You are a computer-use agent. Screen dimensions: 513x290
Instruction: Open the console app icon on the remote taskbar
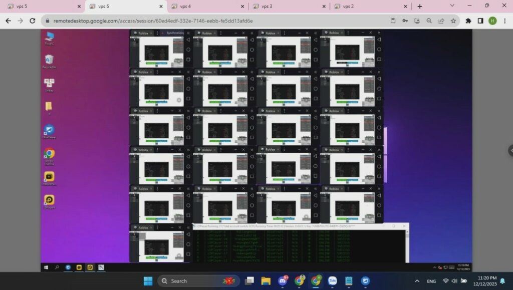coord(101,267)
